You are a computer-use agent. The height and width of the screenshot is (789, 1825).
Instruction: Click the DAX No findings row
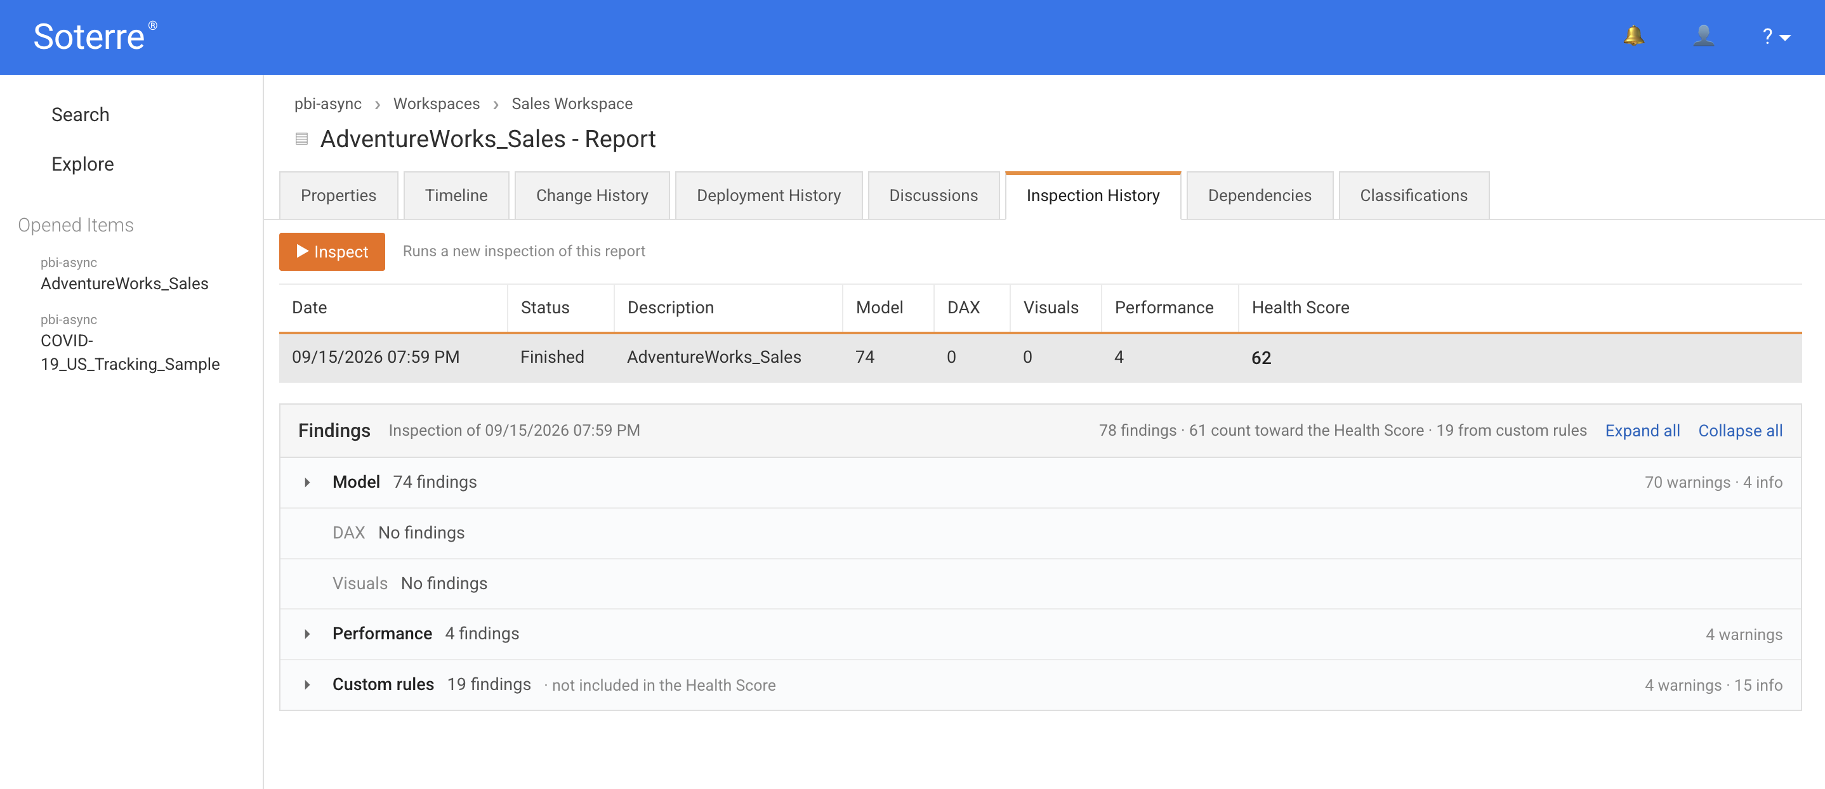1040,533
